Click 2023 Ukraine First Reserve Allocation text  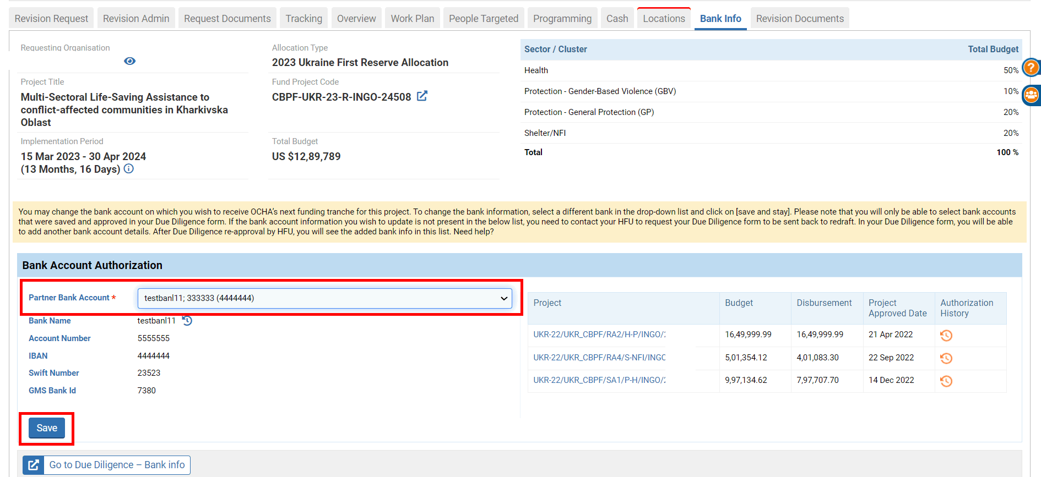[x=360, y=63]
